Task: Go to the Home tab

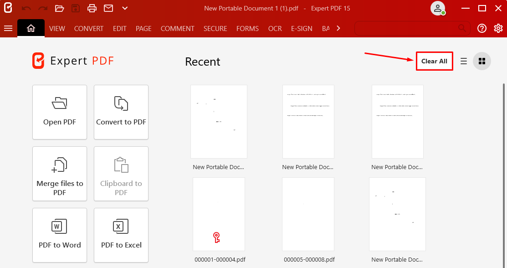Action: click(x=31, y=28)
